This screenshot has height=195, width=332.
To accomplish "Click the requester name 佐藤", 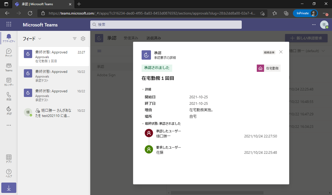I will (x=160, y=152).
